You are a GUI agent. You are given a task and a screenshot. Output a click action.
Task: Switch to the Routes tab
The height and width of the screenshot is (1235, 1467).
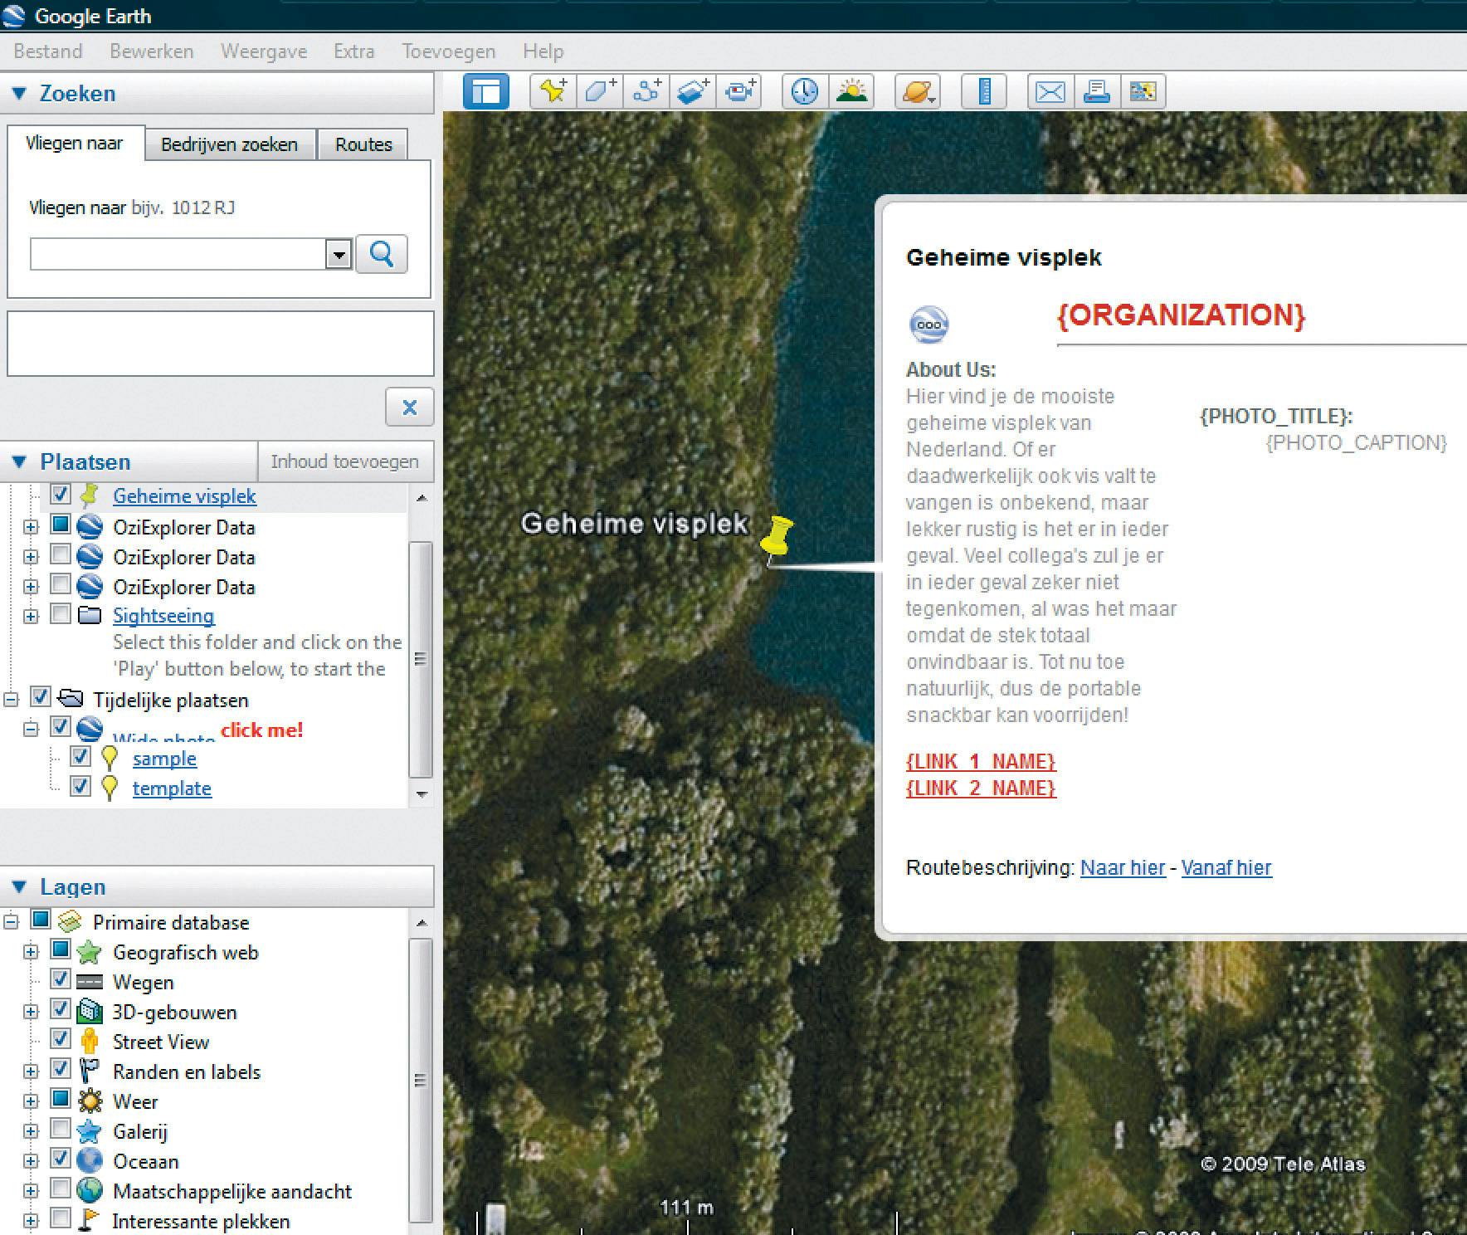[363, 144]
